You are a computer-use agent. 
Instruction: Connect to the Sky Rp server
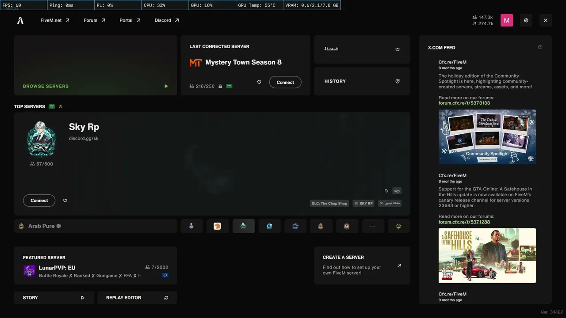point(39,201)
